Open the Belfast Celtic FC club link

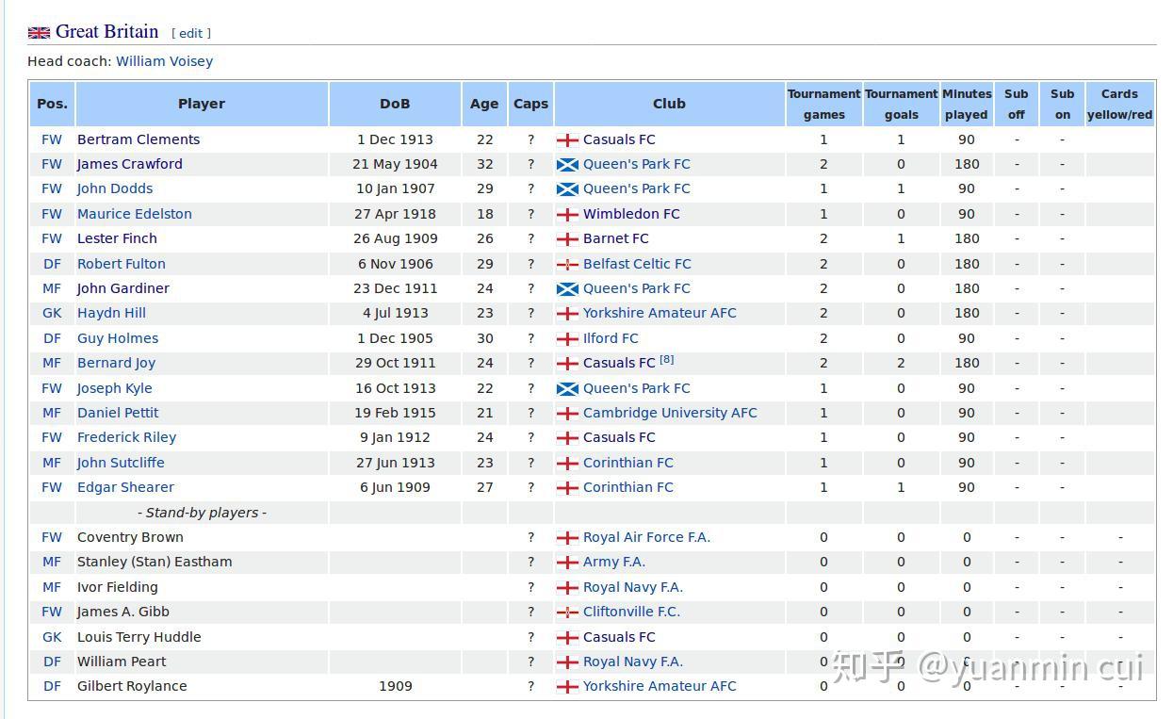pos(637,264)
